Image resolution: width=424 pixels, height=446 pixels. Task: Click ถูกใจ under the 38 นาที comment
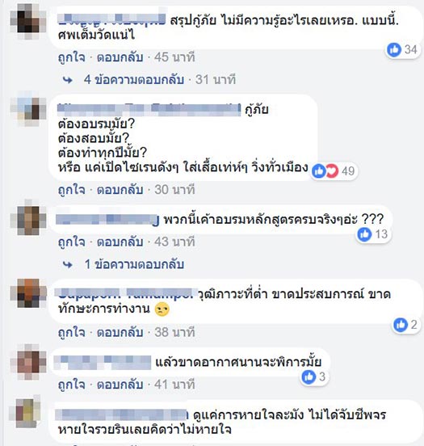(72, 333)
